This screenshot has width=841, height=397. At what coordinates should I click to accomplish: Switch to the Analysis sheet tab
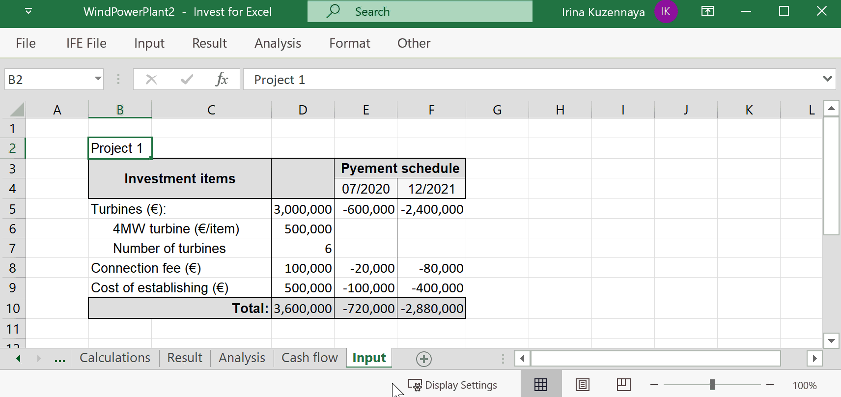(242, 358)
